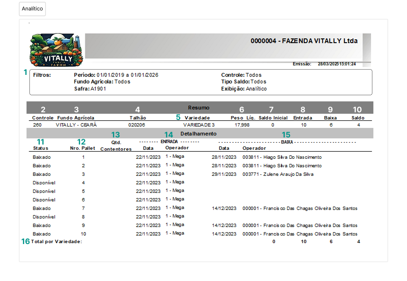Click the Talhão value '020206'

pyautogui.click(x=136, y=125)
